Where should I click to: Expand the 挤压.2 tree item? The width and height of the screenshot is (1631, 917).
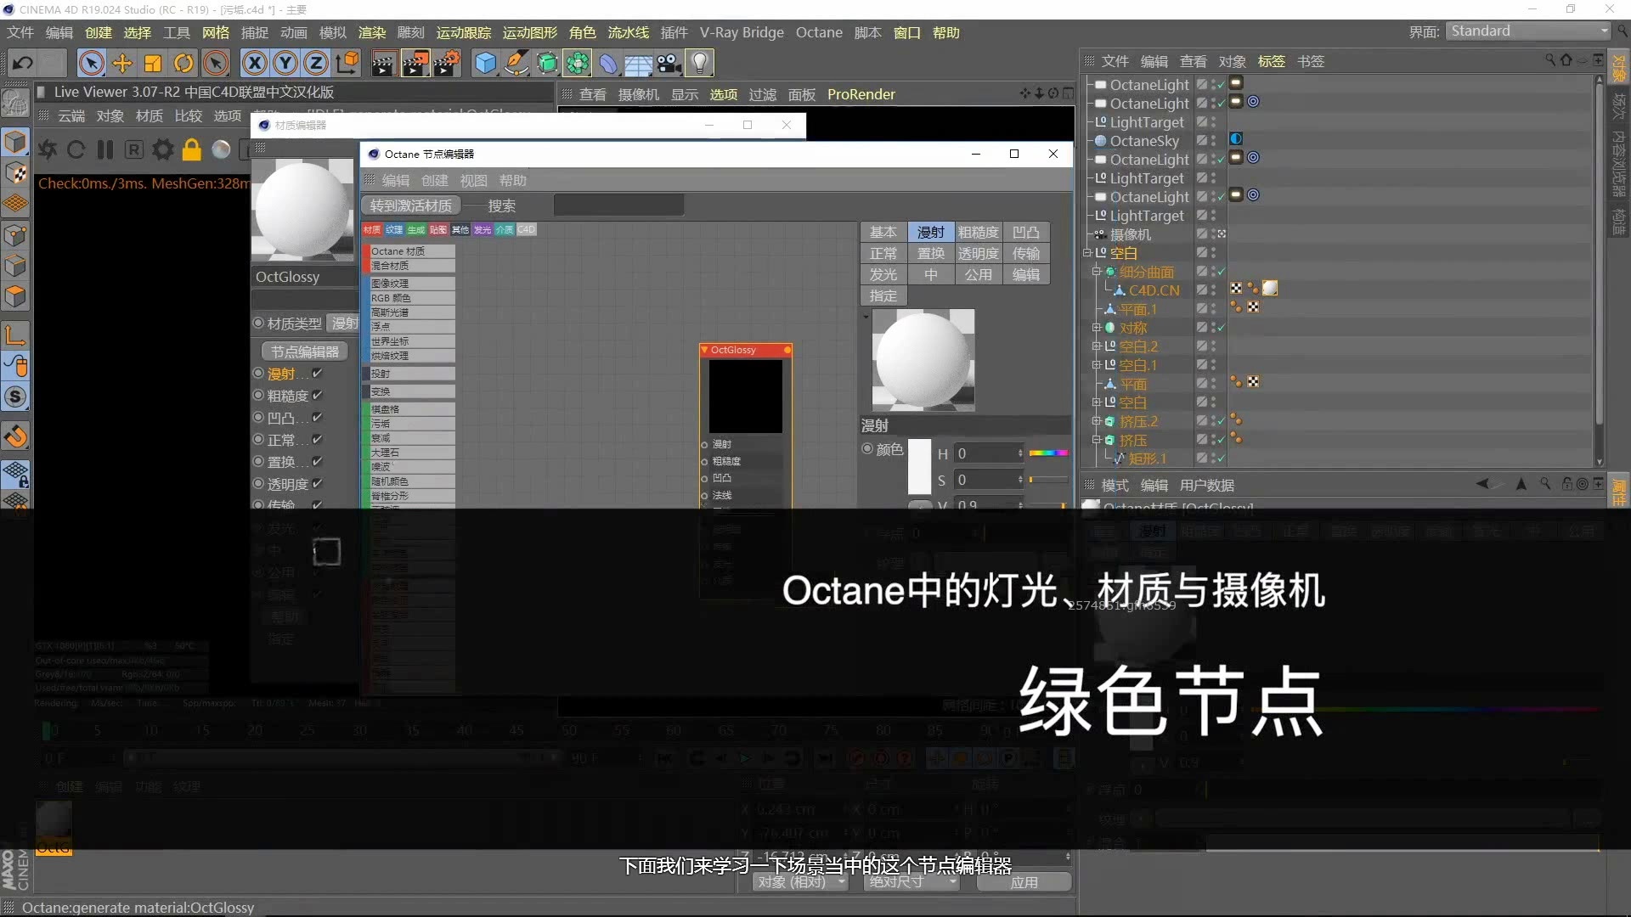[1096, 421]
